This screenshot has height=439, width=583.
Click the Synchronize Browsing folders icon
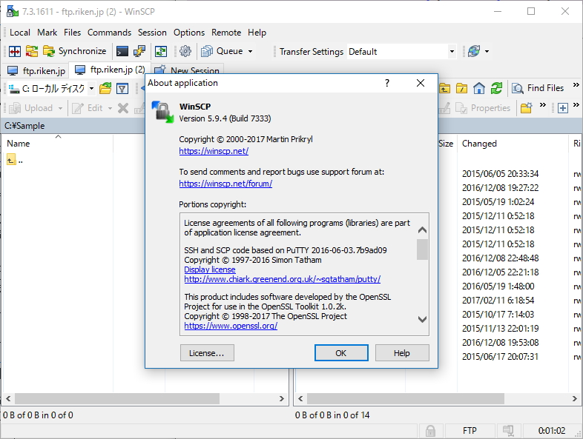[x=32, y=51]
